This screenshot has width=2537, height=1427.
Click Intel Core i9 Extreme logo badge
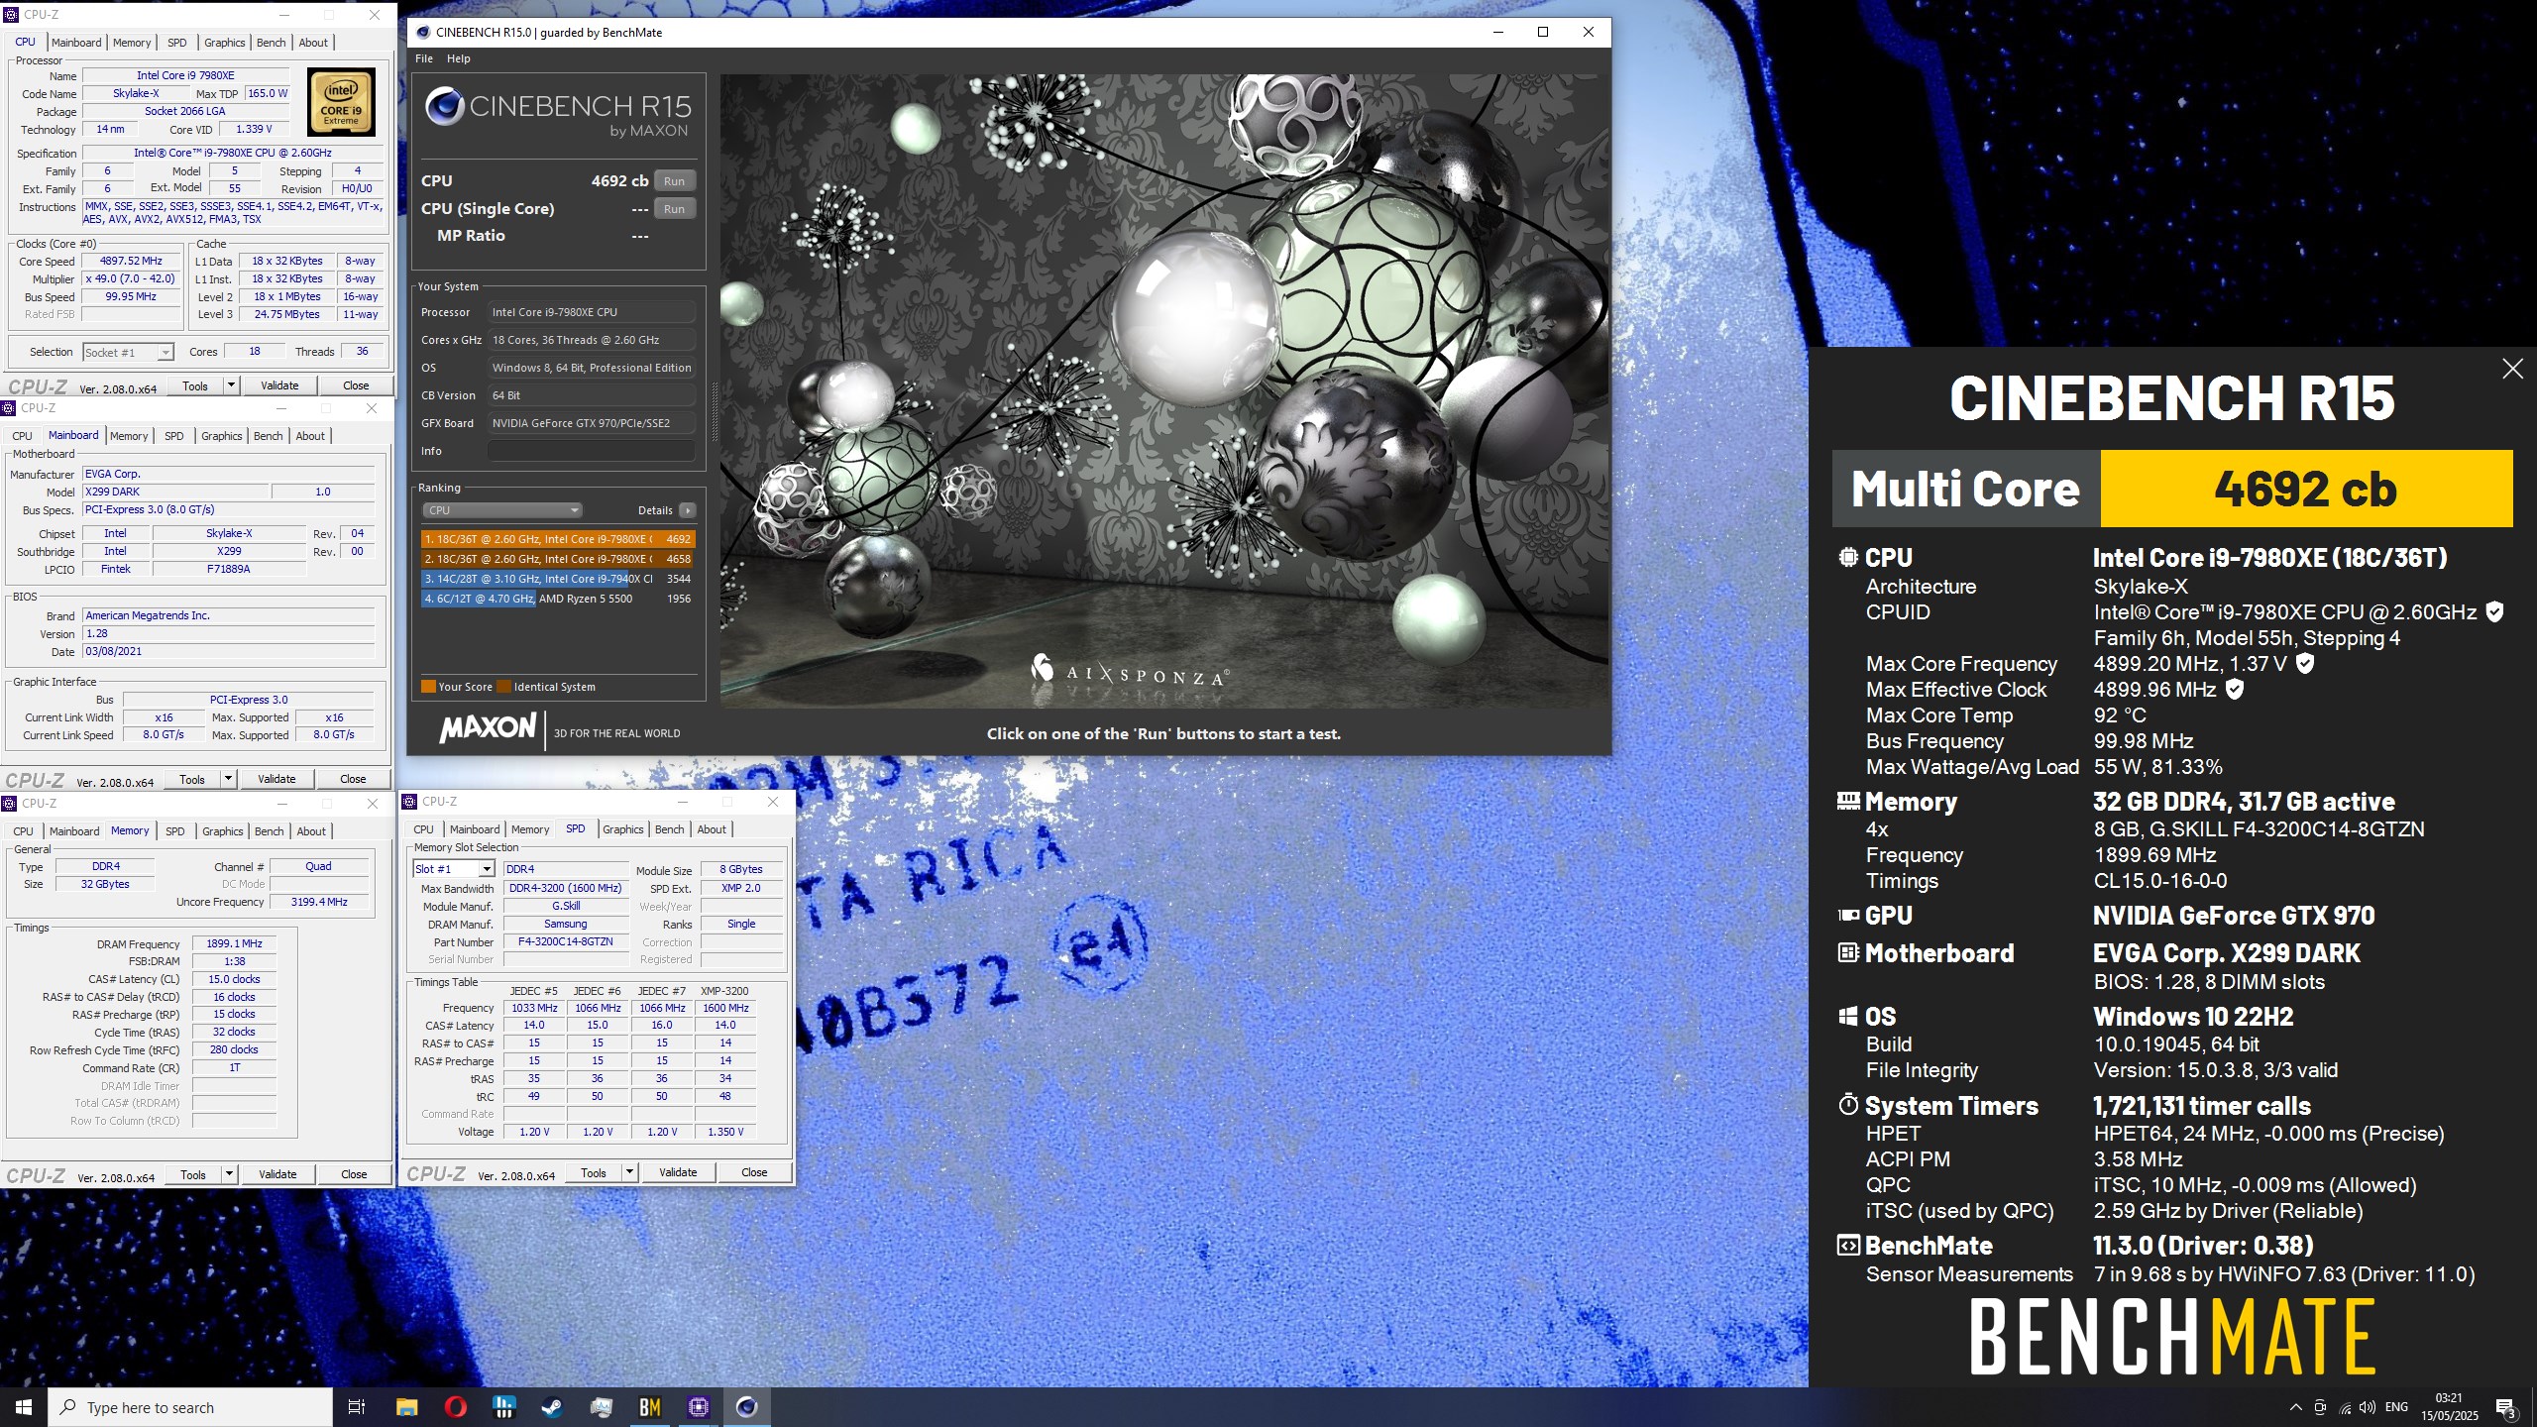[x=341, y=101]
